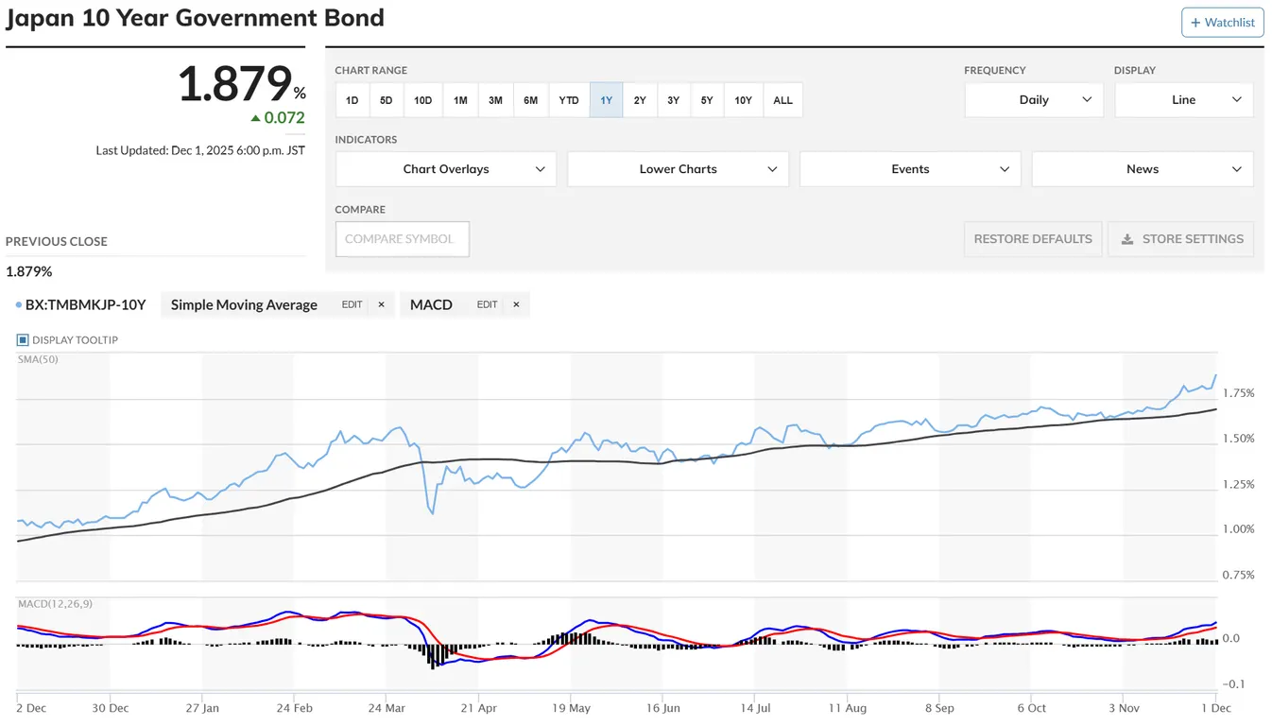1272x726 pixels.
Task: Toggle the Display Tooltip checkbox
Action: pos(24,340)
